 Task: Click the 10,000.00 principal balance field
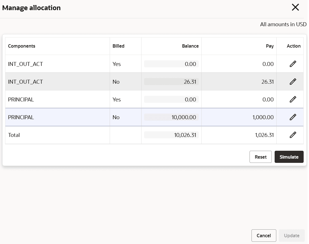pos(171,117)
